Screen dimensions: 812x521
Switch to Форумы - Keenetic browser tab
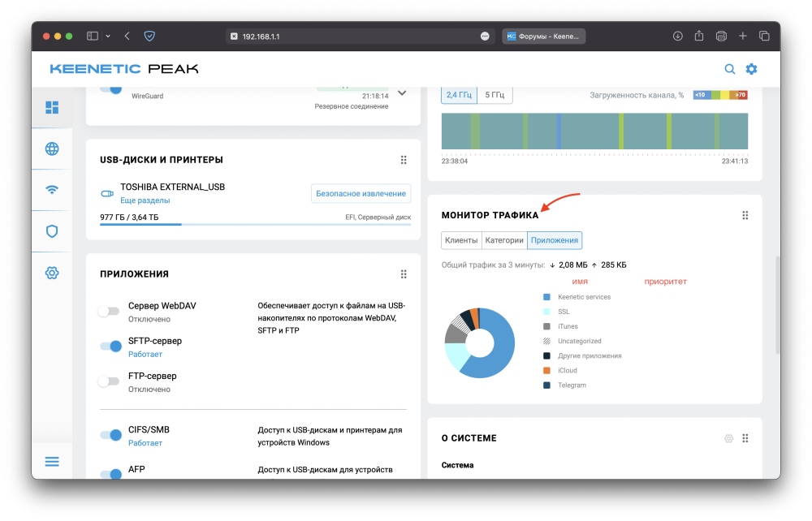543,37
